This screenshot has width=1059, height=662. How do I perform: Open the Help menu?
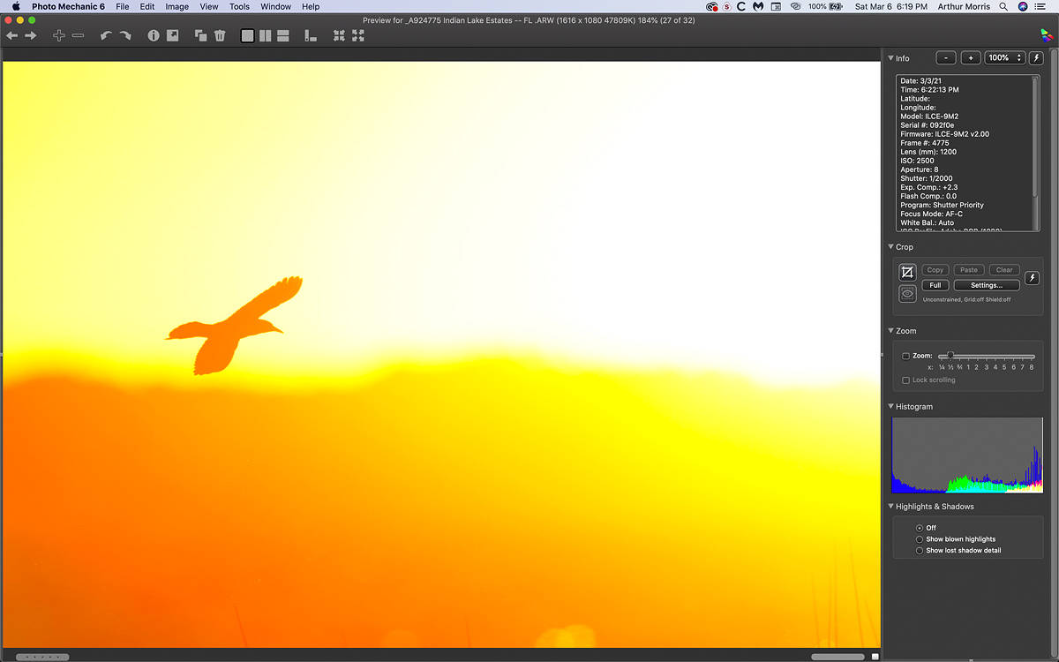pyautogui.click(x=311, y=6)
